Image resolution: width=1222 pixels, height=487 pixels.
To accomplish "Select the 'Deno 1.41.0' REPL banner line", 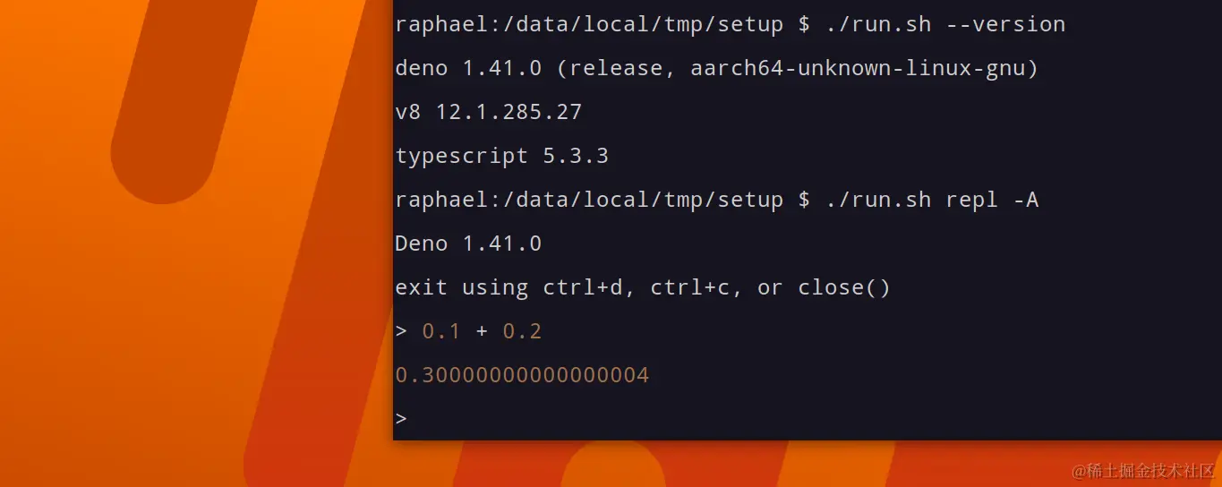I will (468, 243).
